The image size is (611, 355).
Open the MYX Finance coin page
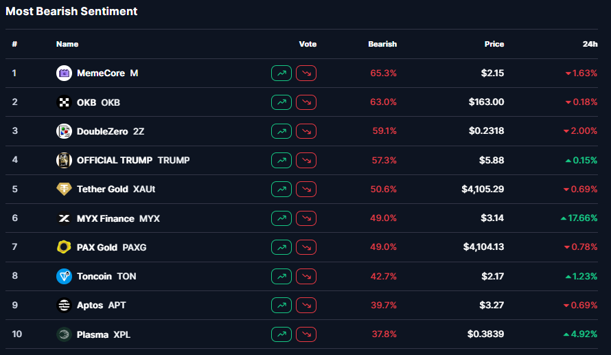(x=118, y=218)
